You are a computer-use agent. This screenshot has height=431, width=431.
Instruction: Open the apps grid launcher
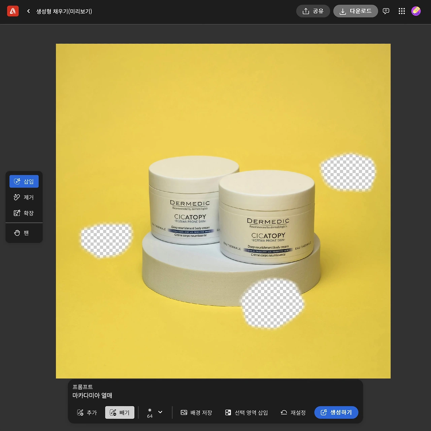(x=402, y=11)
